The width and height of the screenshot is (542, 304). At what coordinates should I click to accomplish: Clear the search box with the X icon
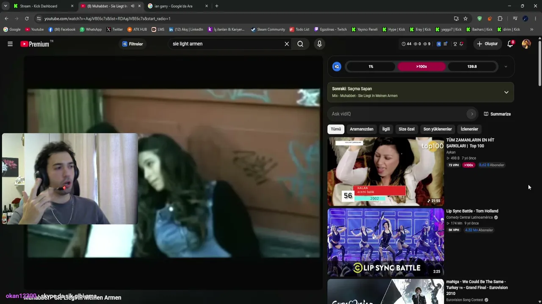pyautogui.click(x=287, y=44)
